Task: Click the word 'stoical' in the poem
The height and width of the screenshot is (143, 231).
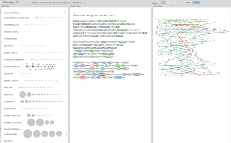Action: pyautogui.click(x=132, y=30)
